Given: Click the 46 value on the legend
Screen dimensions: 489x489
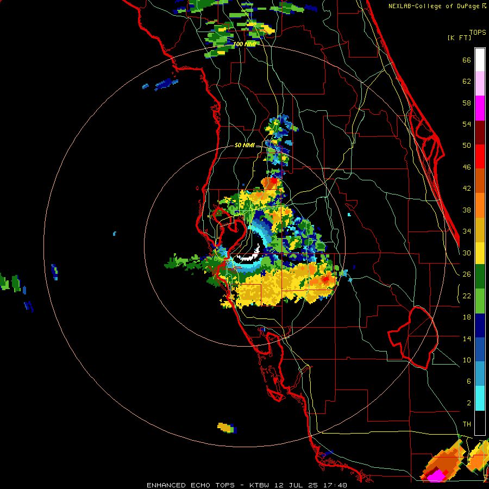Looking at the screenshot, I should [x=467, y=167].
